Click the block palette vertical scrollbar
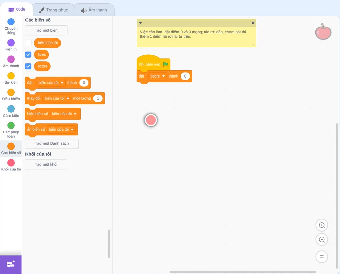 tap(109, 244)
